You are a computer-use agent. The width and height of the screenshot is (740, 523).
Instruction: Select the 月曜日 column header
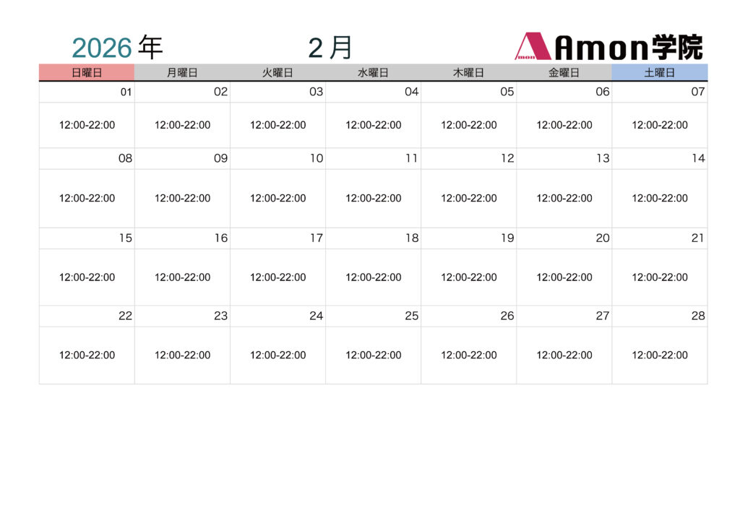pos(182,72)
